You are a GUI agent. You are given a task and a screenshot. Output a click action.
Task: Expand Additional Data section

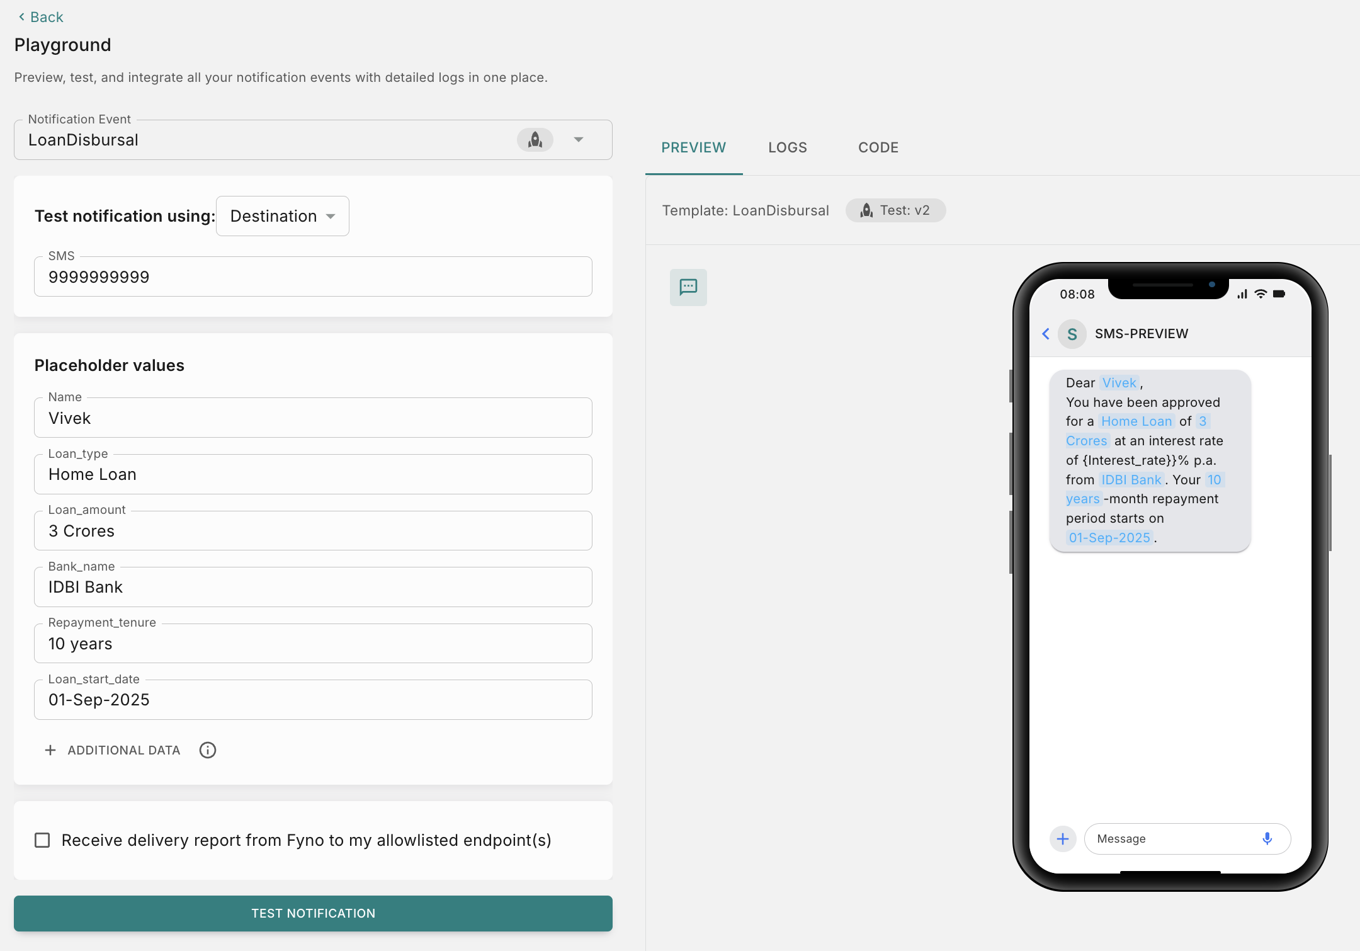(x=113, y=750)
